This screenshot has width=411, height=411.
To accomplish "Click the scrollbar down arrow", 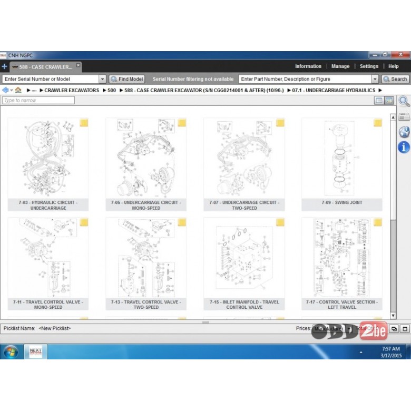I will [x=393, y=316].
